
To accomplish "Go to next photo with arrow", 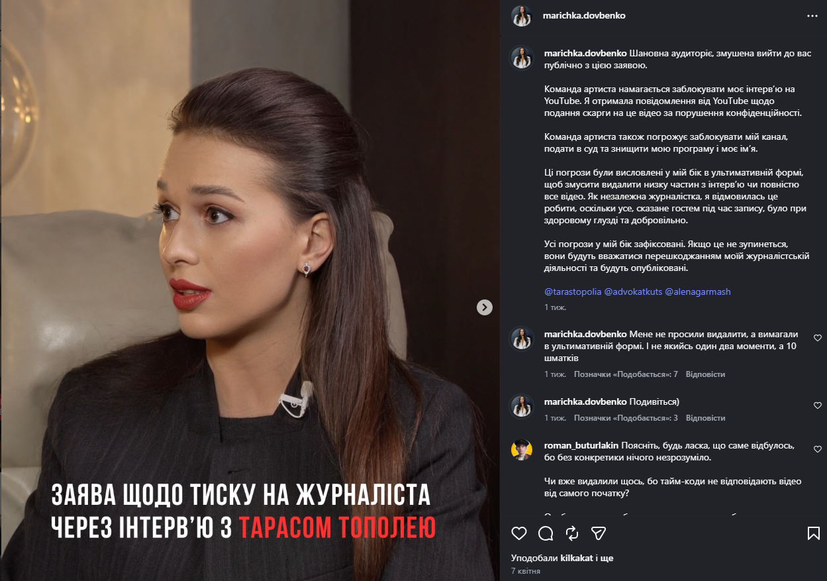I will [x=485, y=307].
